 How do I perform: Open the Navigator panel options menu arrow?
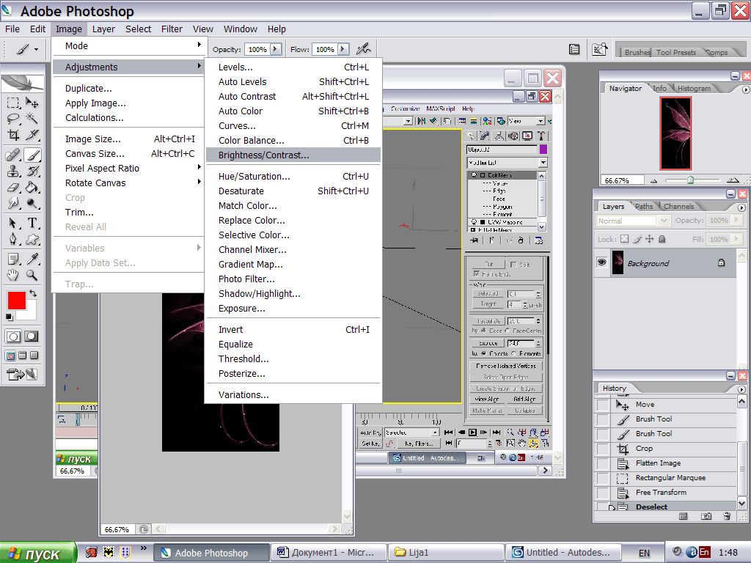pyautogui.click(x=745, y=89)
